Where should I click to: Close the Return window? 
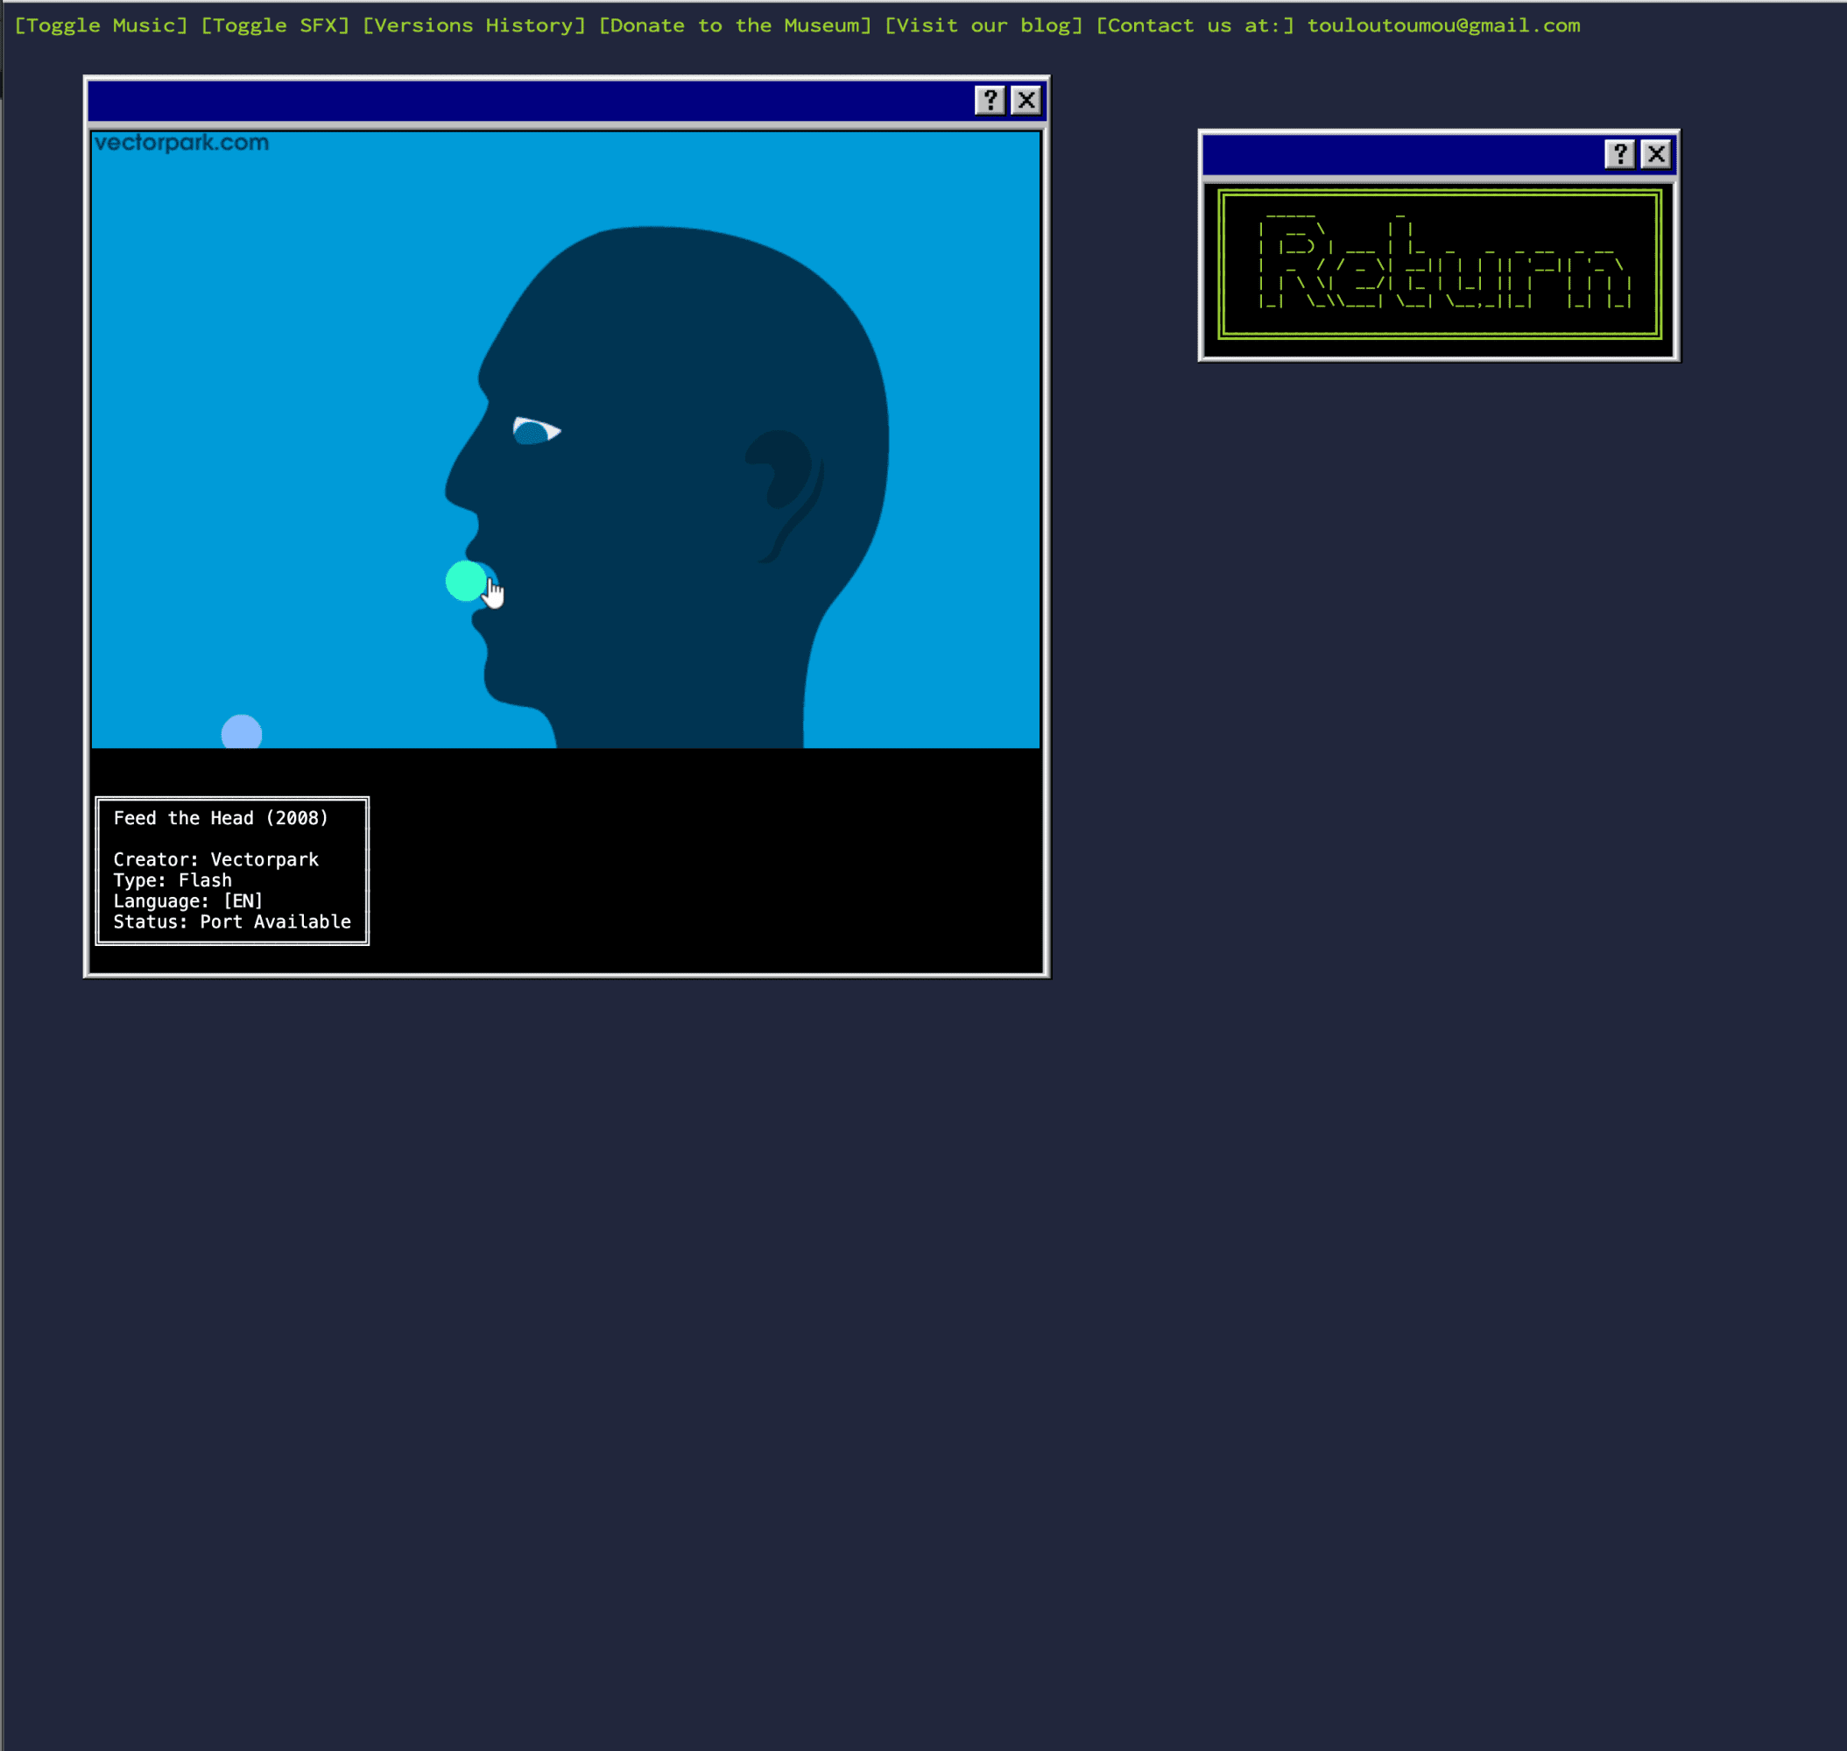[x=1656, y=153]
